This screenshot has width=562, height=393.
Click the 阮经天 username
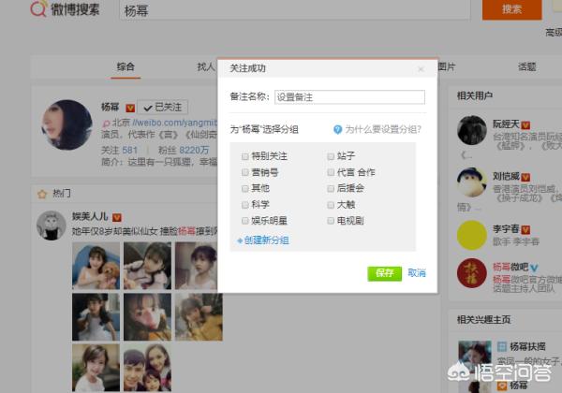pos(506,124)
